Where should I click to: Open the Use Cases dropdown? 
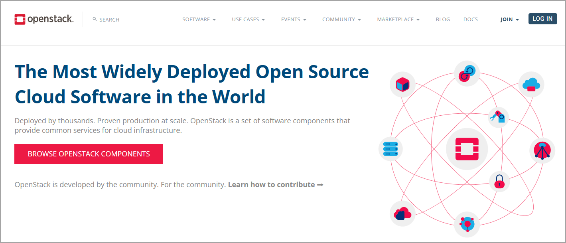tap(248, 20)
